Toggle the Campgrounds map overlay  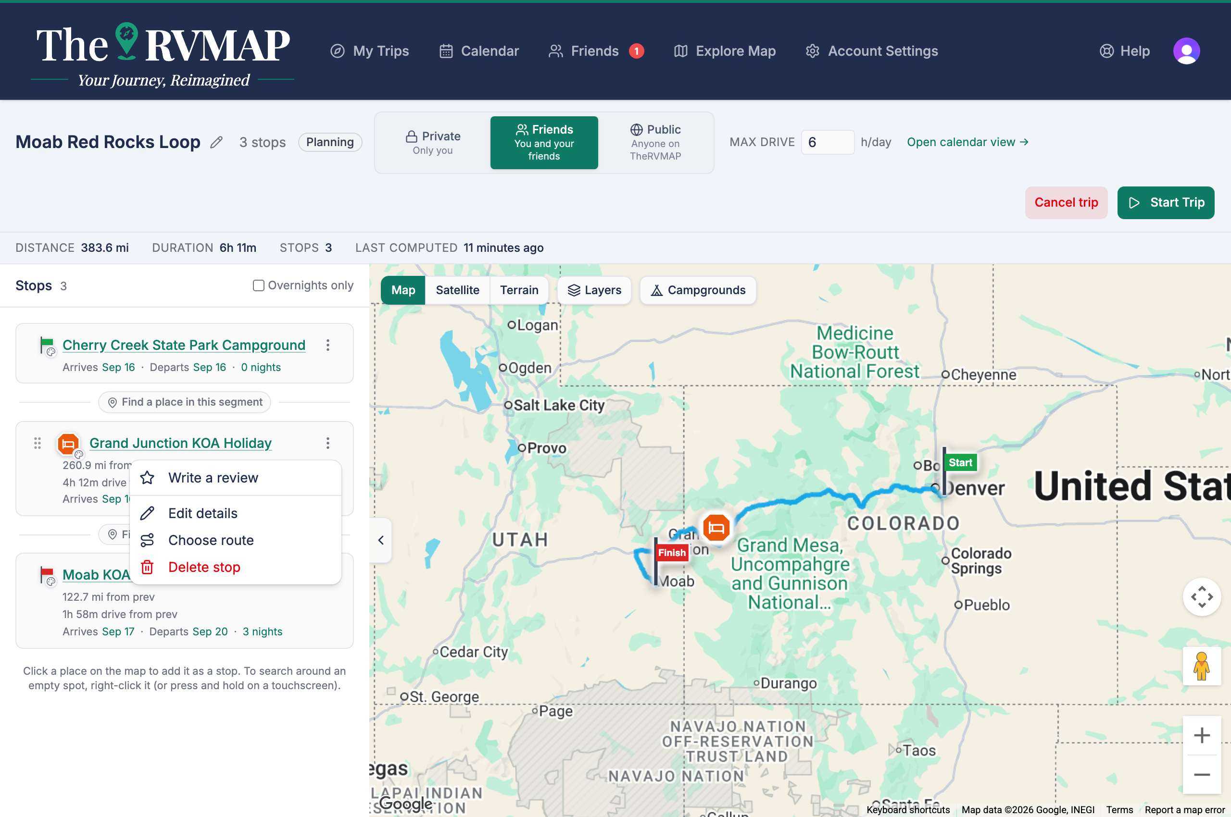coord(698,290)
